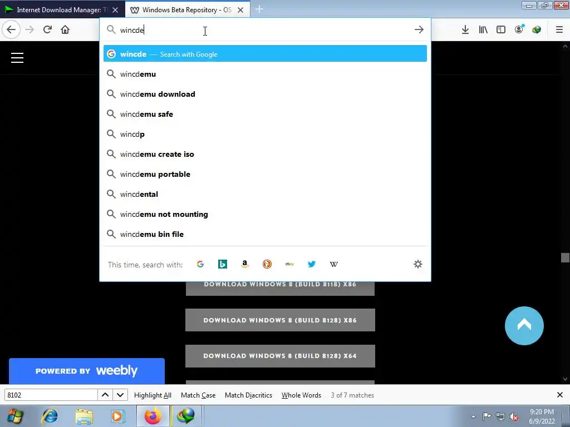Close the Internet Download Manager tab
Screen dimensions: 570x427
pyautogui.click(x=115, y=10)
